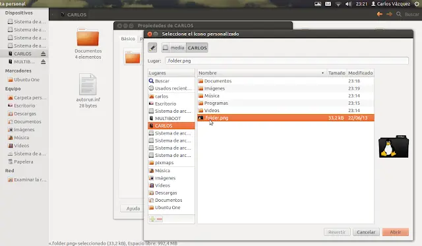
Task: Select Escritorio in the dialog Lugares list
Action: coord(171,104)
